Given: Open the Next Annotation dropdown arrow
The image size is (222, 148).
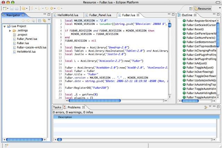Looking at the screenshot, I should coord(36,8).
